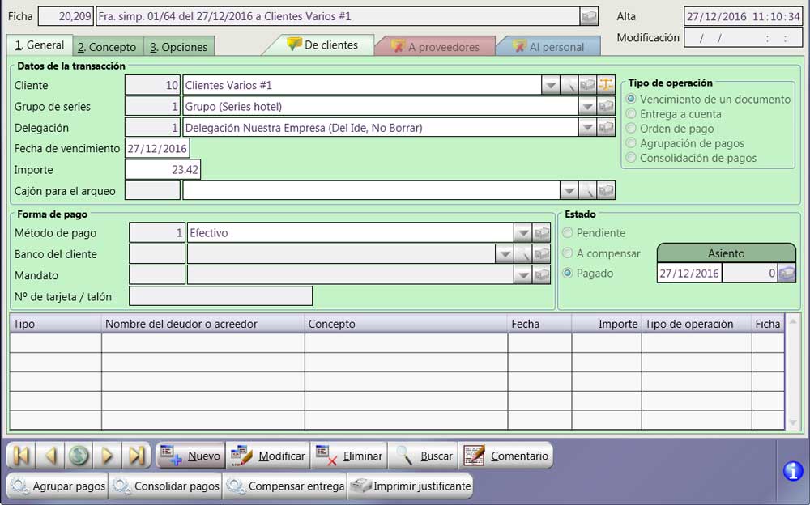The height and width of the screenshot is (505, 810).
Task: Go to the previous record
Action: (49, 456)
